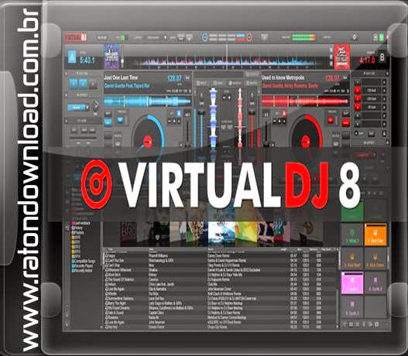The image size is (408, 356).
Task: Click deck A effect knob
Action: tap(96, 105)
